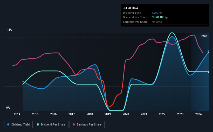The image size is (213, 132).
Task: Click the Jul 28 2024 tooltip date
Action: pos(130,8)
